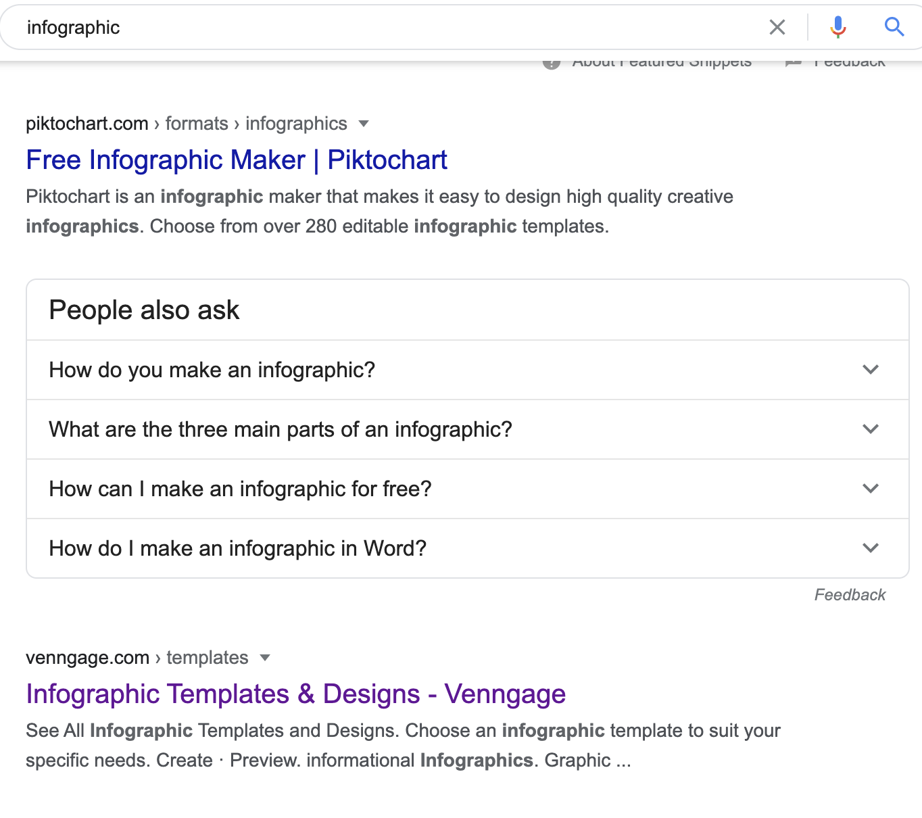Select "How can I make an infographic for free?"

(240, 489)
